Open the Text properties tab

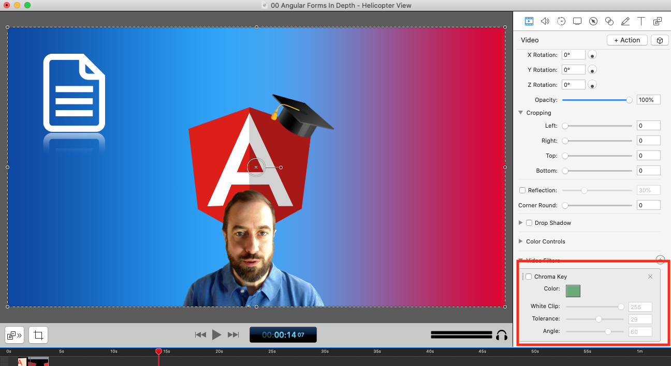[x=641, y=21]
